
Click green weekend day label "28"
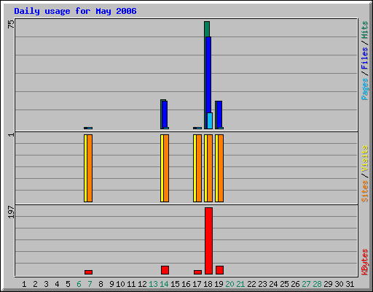(317, 284)
